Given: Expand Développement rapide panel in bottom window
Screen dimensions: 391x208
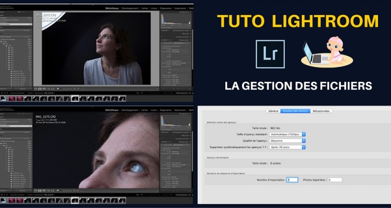Looking at the screenshot, I should coord(190,133).
